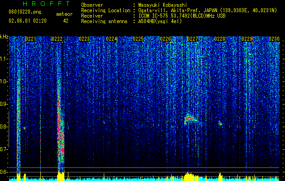Select the filename 06010220.png
This screenshot has width=285, height=181.
pyautogui.click(x=25, y=12)
